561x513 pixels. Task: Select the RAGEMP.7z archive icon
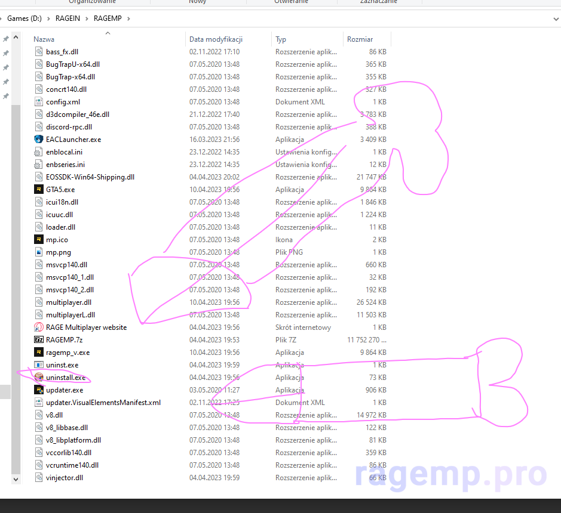39,340
